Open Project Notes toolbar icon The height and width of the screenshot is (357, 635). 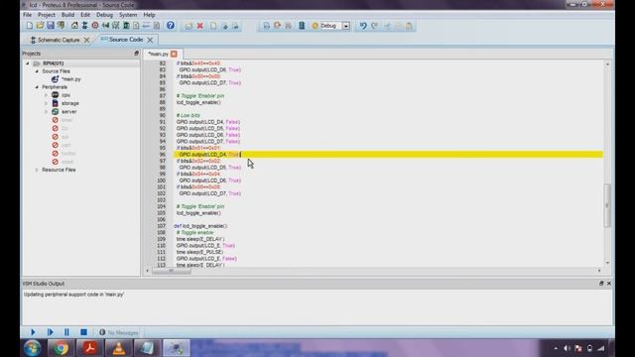click(x=157, y=26)
